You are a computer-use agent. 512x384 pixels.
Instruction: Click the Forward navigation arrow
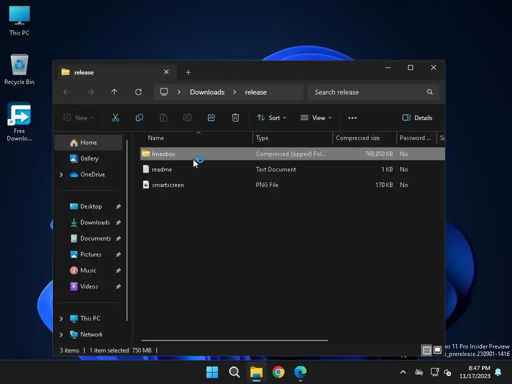click(x=90, y=92)
